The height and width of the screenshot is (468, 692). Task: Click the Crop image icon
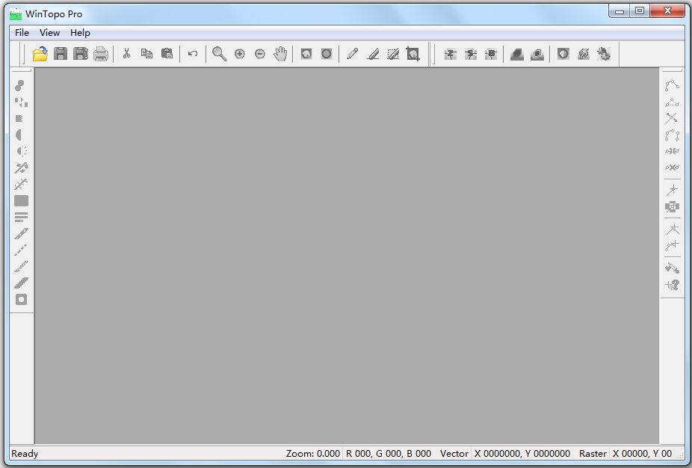coord(413,54)
